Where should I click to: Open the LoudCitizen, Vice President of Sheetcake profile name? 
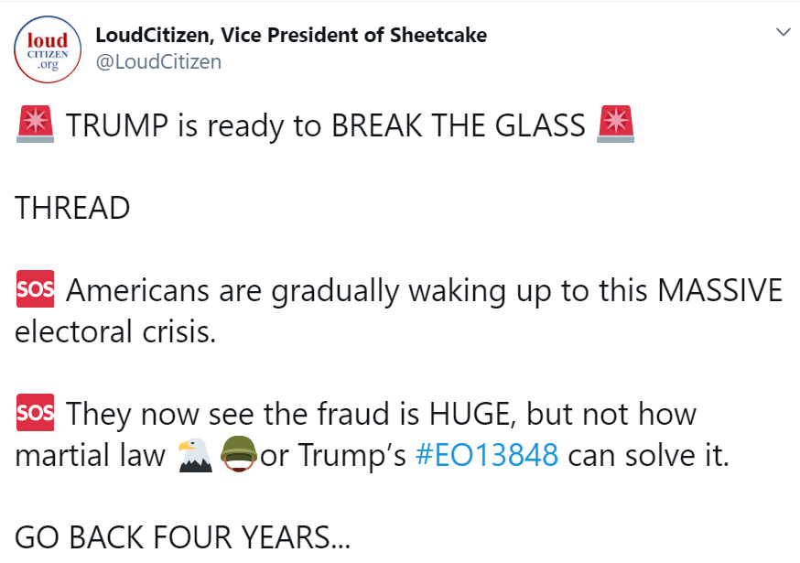coord(291,36)
